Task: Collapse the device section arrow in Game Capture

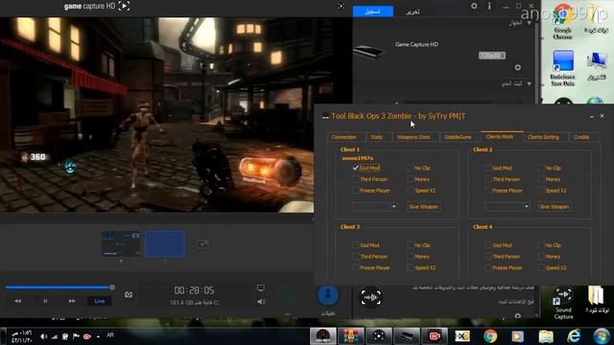Action: tap(530, 23)
